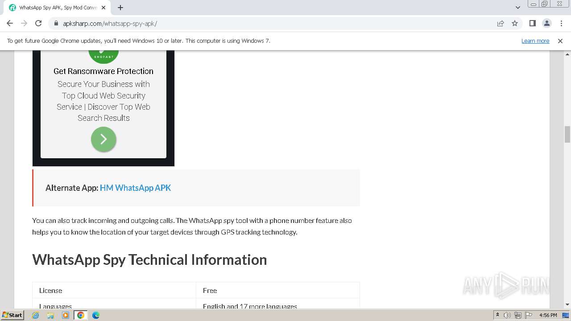Viewport: 571px width, 321px height.
Task: Click the page vertical scrollbar thumb
Action: 567,134
